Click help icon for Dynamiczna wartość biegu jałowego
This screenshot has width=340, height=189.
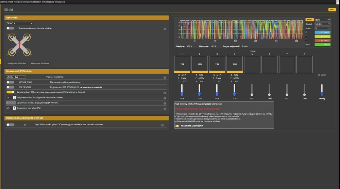click(165, 103)
